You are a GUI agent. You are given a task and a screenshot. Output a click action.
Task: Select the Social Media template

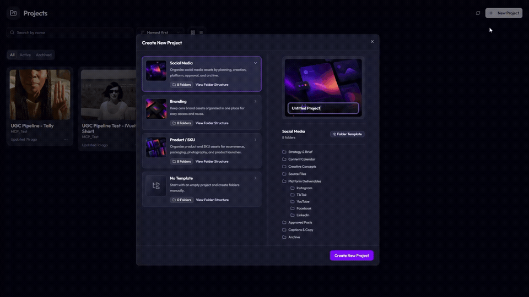click(202, 74)
